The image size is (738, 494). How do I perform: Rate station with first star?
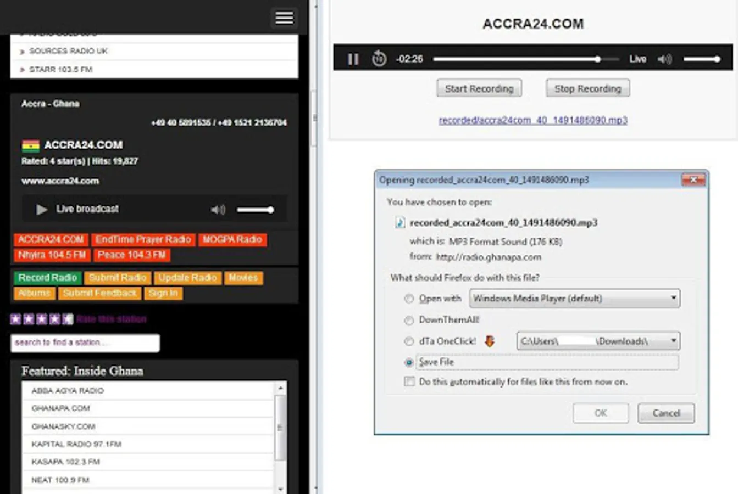point(15,319)
